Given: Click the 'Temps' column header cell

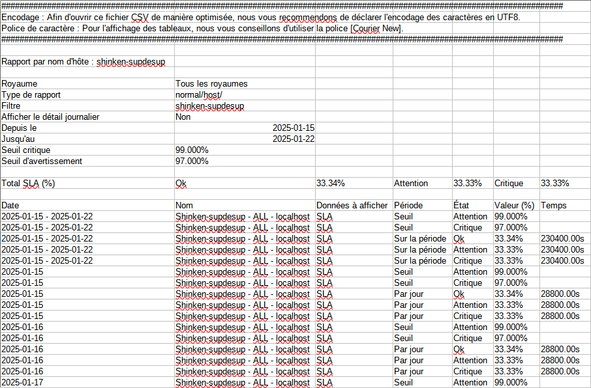Looking at the screenshot, I should point(554,205).
